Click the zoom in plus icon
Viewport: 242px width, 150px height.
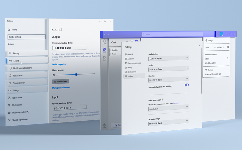(224, 47)
